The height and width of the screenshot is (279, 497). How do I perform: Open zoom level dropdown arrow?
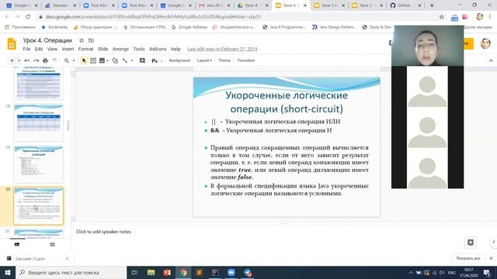coord(74,60)
